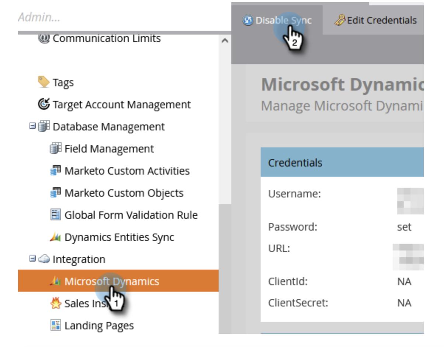Click the Global Form Validation Rule icon
This screenshot has height=347, width=444.
[56, 215]
